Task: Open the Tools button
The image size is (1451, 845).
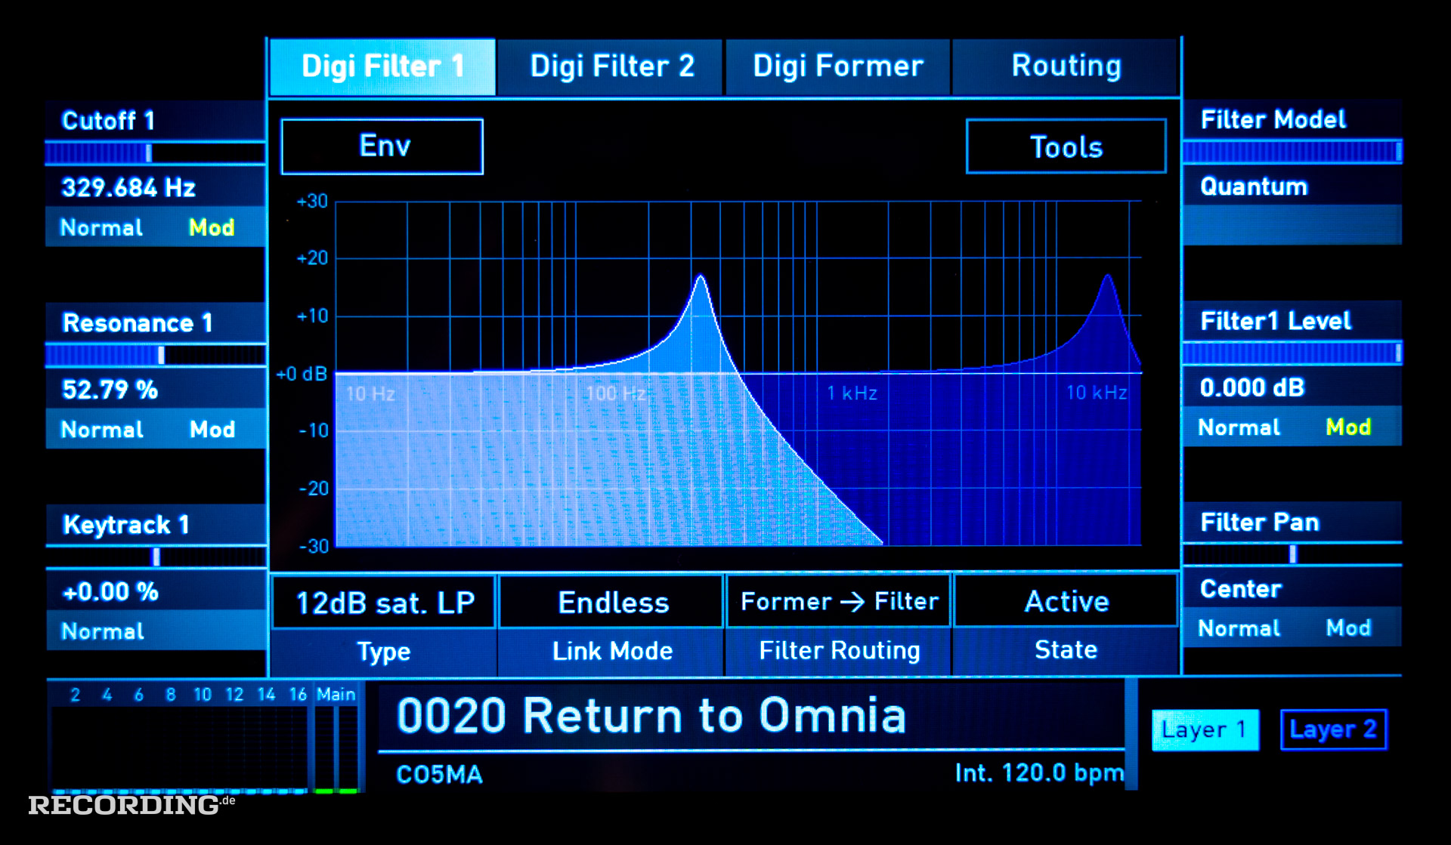Action: pos(1066,146)
